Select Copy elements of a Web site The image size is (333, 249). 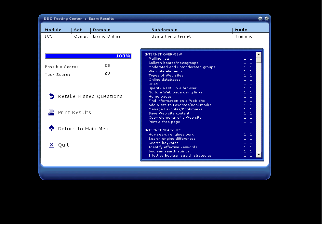(200, 118)
